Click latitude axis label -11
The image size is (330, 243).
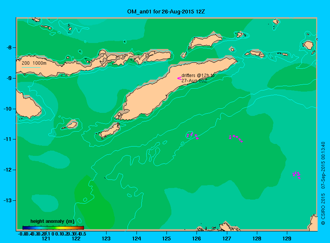7,139
